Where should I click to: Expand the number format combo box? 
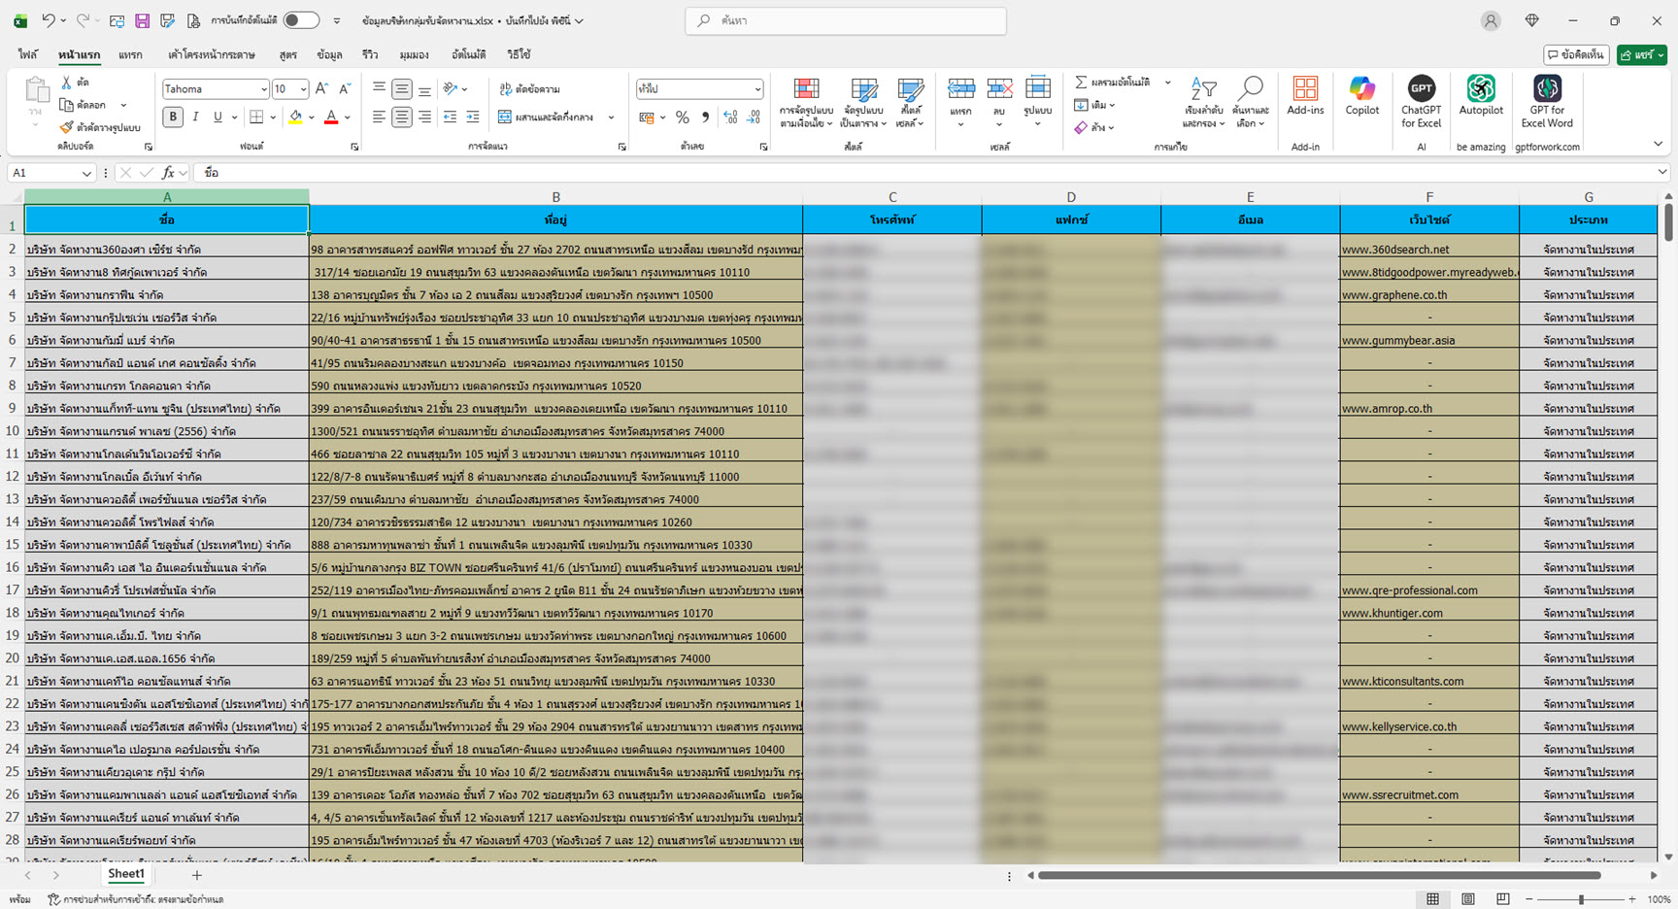[757, 89]
